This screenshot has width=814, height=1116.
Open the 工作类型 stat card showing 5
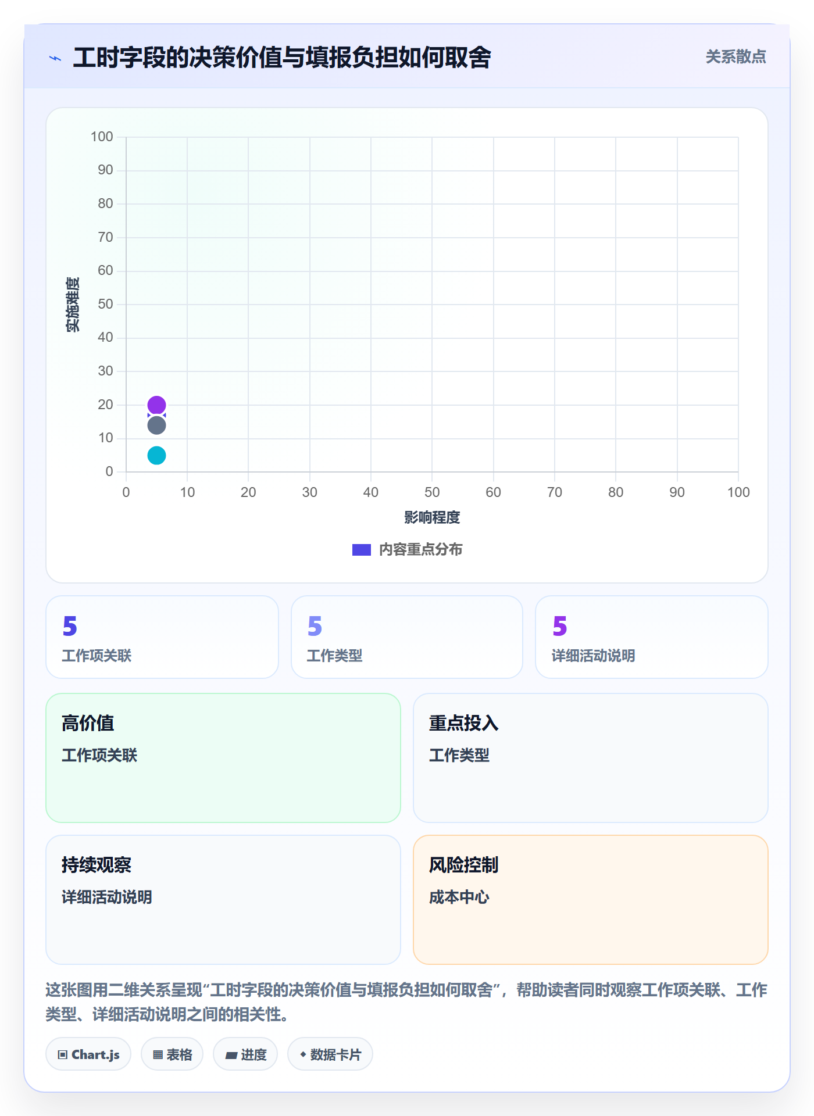(x=407, y=637)
